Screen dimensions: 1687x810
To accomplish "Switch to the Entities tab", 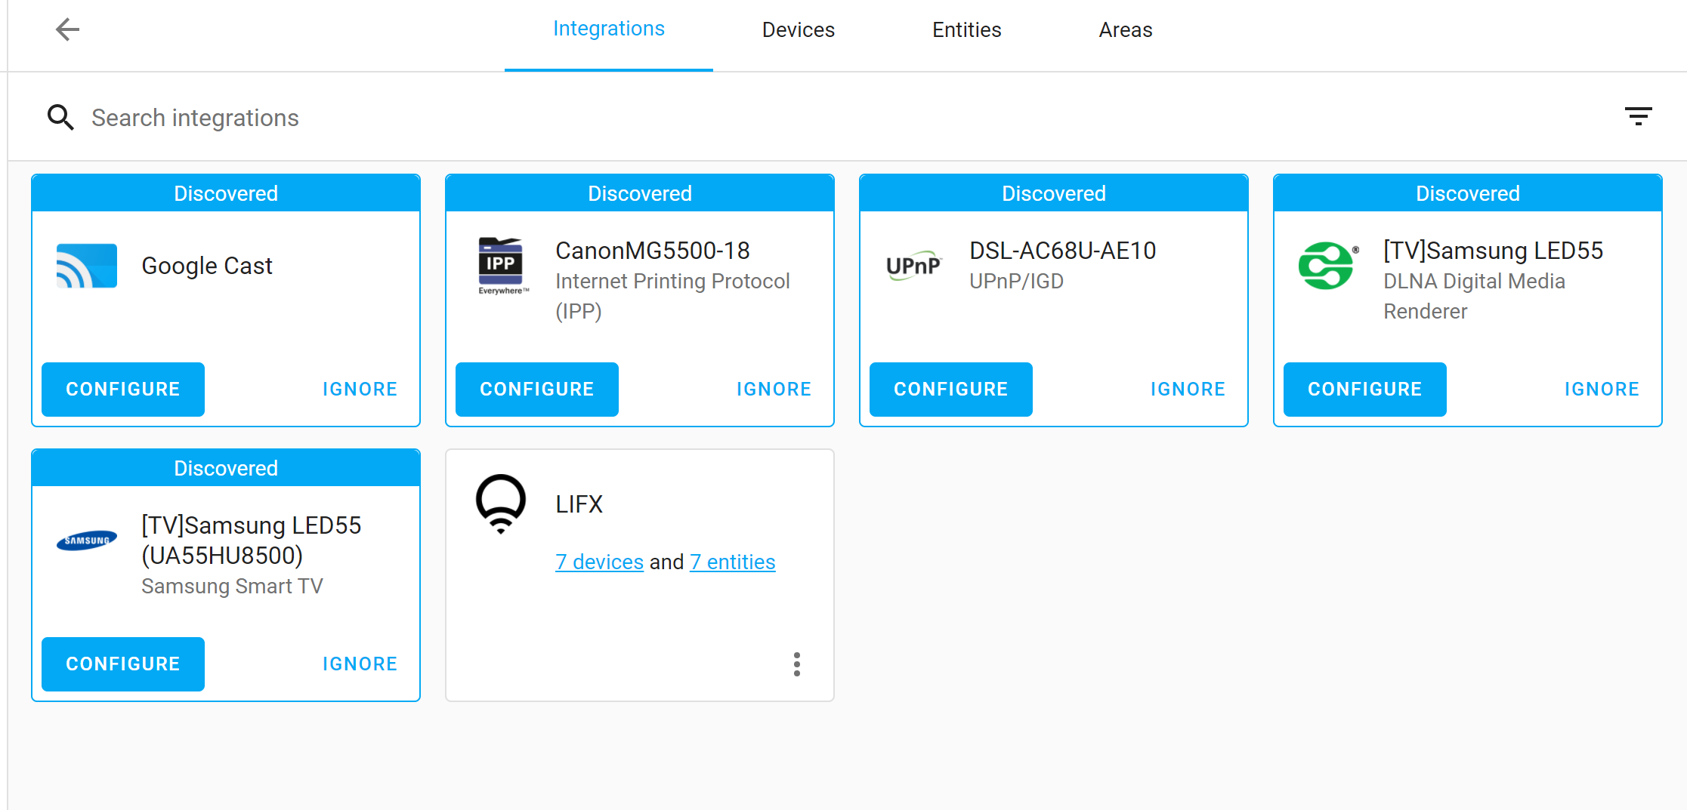I will coord(966,29).
